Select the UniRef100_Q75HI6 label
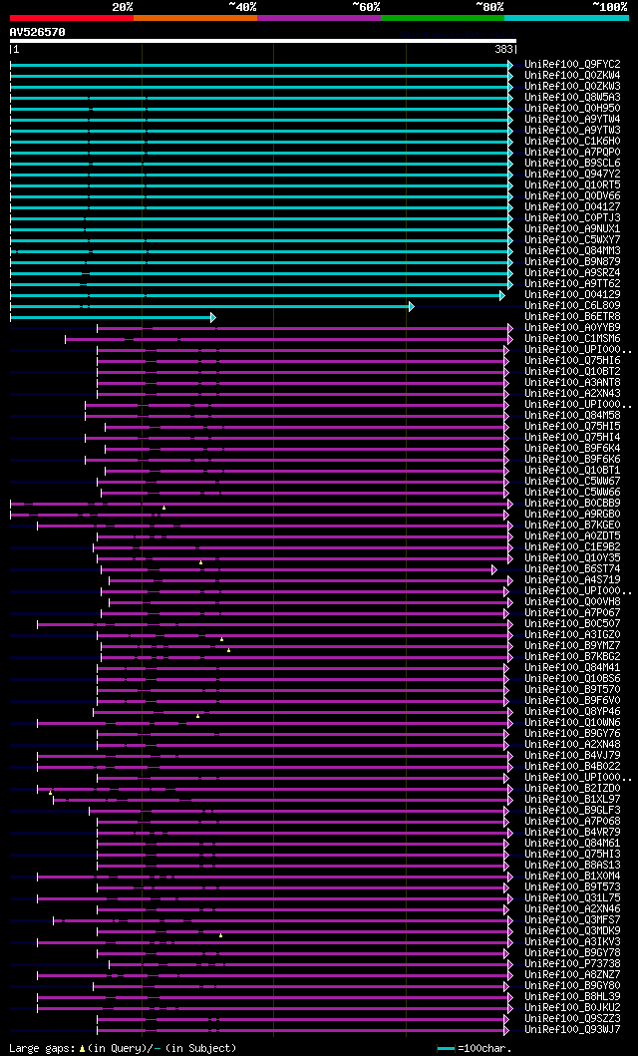Image resolution: width=638 pixels, height=1056 pixels. pyautogui.click(x=573, y=361)
